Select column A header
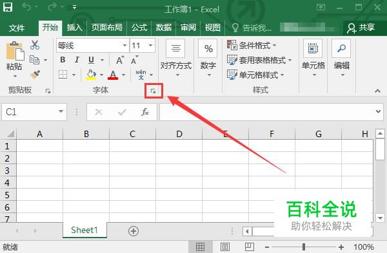The image size is (387, 253). 39,134
